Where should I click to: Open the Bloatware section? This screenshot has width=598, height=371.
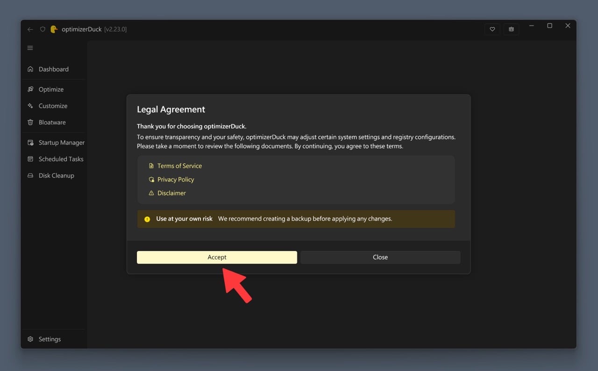pos(53,122)
